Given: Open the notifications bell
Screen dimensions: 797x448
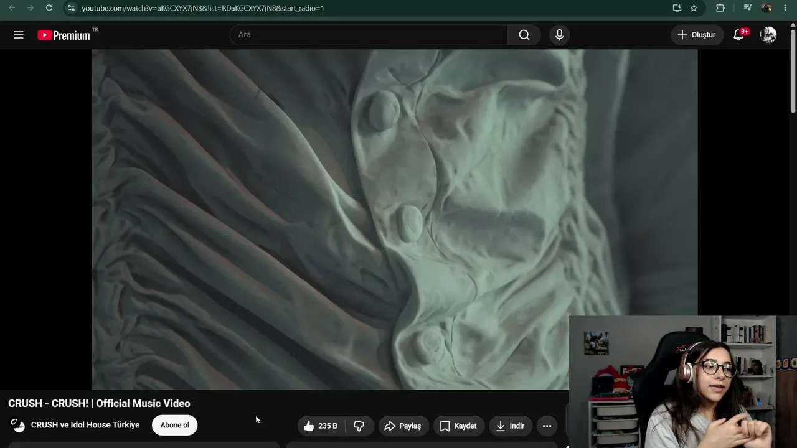Looking at the screenshot, I should pos(739,35).
